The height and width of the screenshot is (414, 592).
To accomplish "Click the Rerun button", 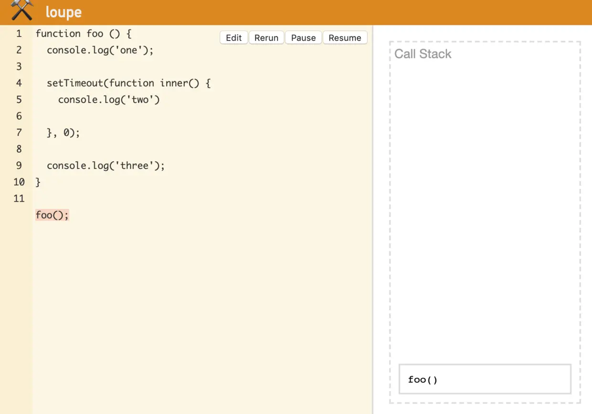I will tap(266, 38).
